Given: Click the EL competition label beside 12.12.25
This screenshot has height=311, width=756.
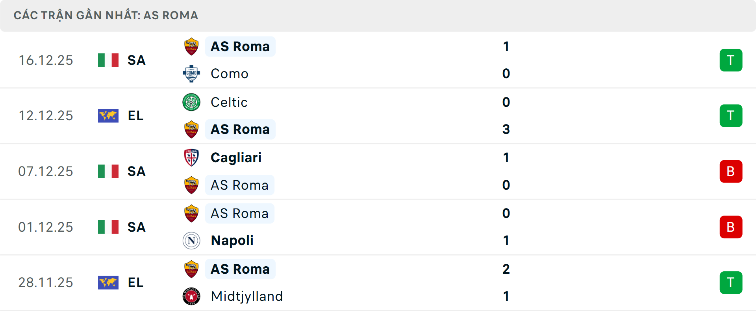Looking at the screenshot, I should (135, 115).
